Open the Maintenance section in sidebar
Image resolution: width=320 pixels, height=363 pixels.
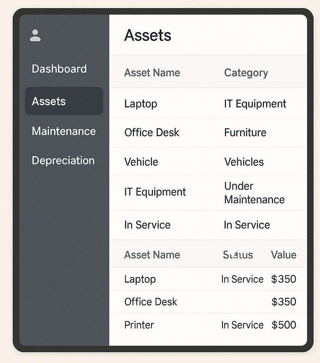point(64,131)
